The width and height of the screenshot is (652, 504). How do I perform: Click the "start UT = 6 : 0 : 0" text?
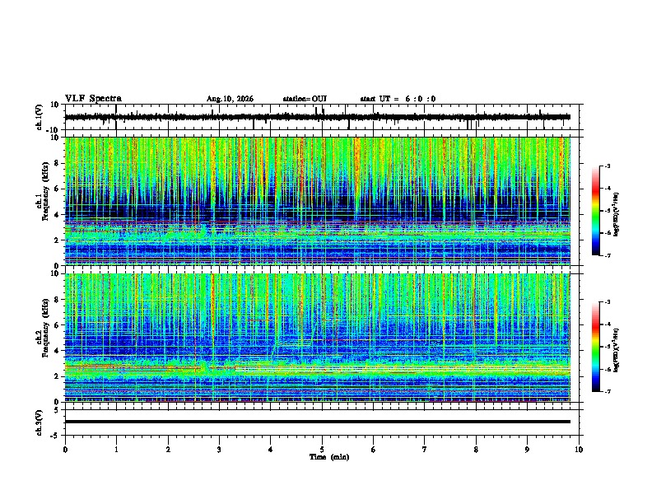398,99
